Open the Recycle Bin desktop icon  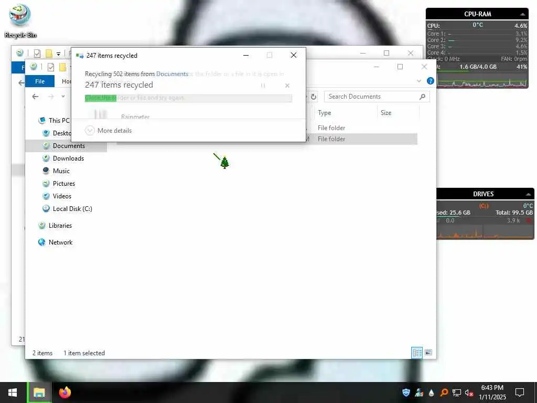pyautogui.click(x=20, y=20)
